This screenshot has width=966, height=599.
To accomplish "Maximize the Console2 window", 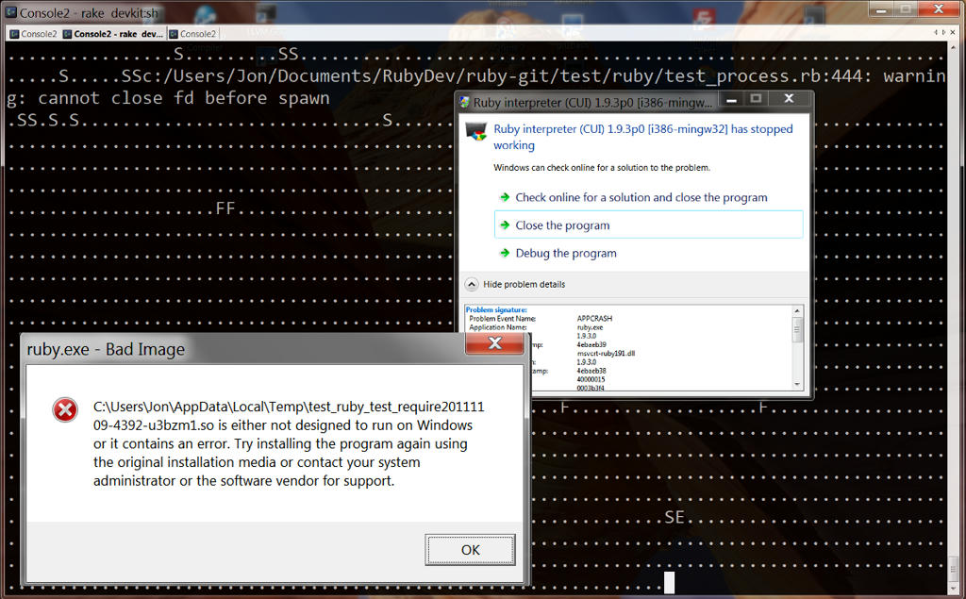I will [905, 8].
